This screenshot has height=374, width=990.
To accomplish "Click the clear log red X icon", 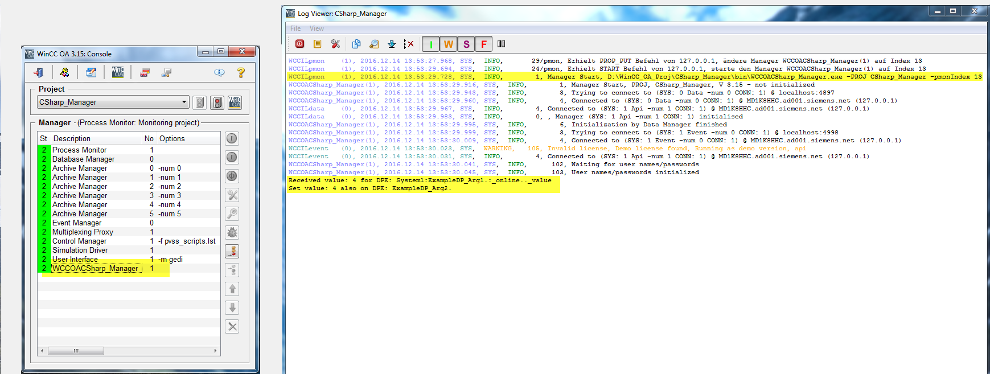I will [409, 44].
